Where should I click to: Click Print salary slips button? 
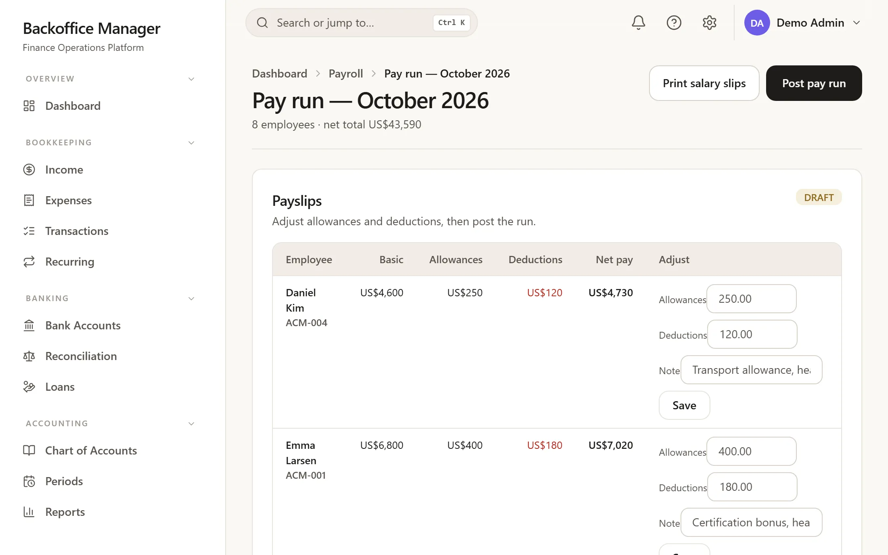[x=704, y=83]
